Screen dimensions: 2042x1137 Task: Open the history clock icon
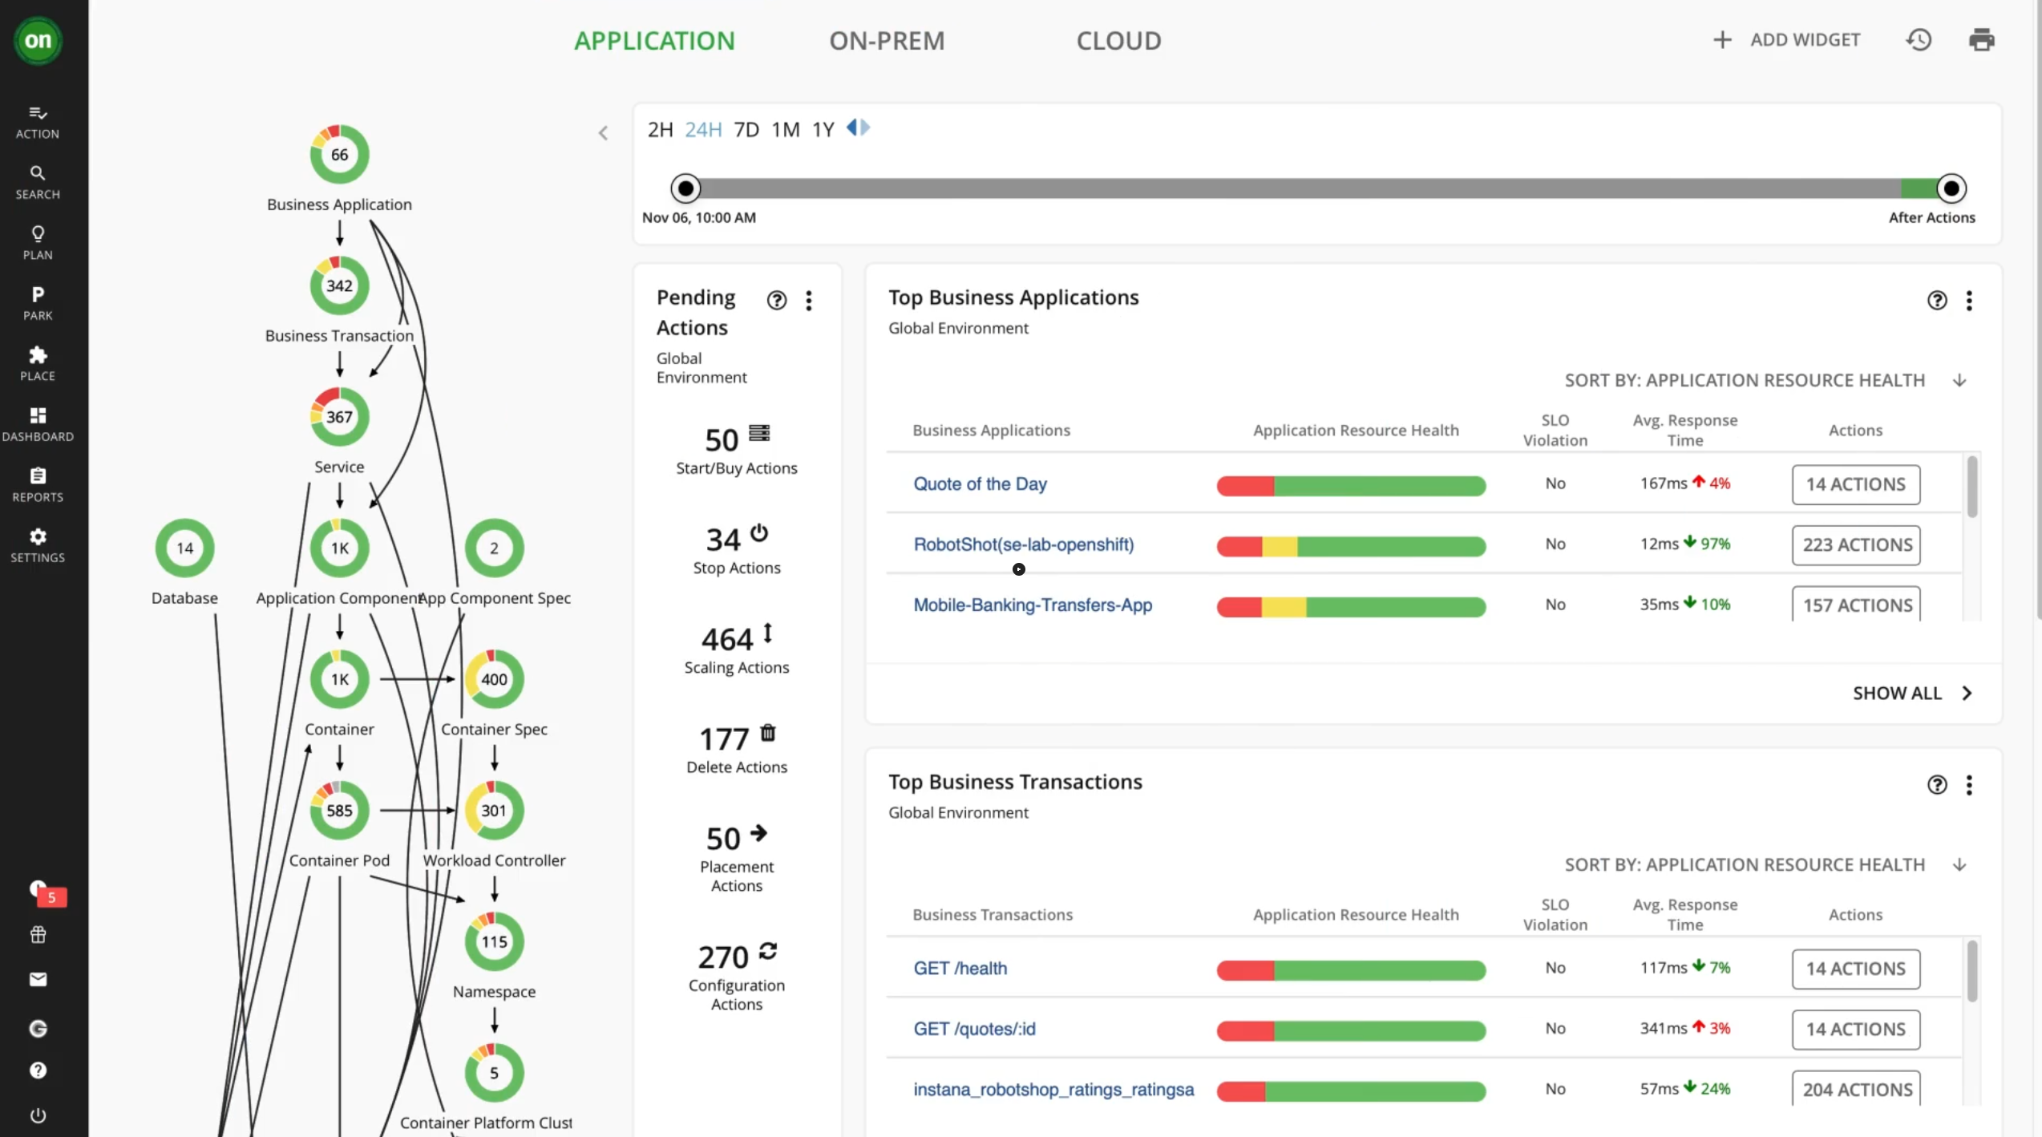click(1919, 39)
